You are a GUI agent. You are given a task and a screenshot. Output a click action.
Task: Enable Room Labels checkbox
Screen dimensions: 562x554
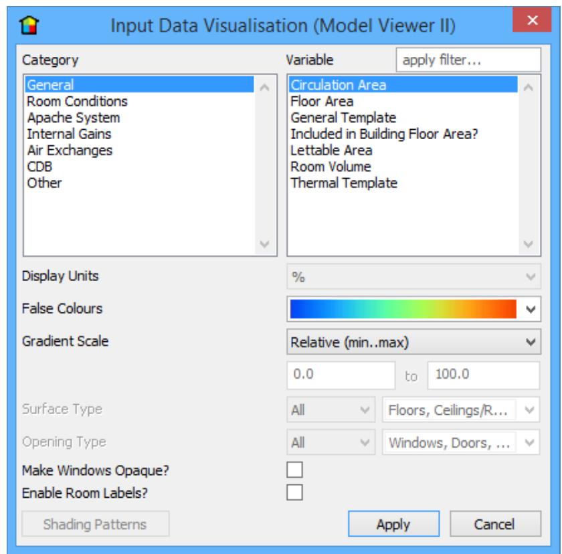pos(294,492)
